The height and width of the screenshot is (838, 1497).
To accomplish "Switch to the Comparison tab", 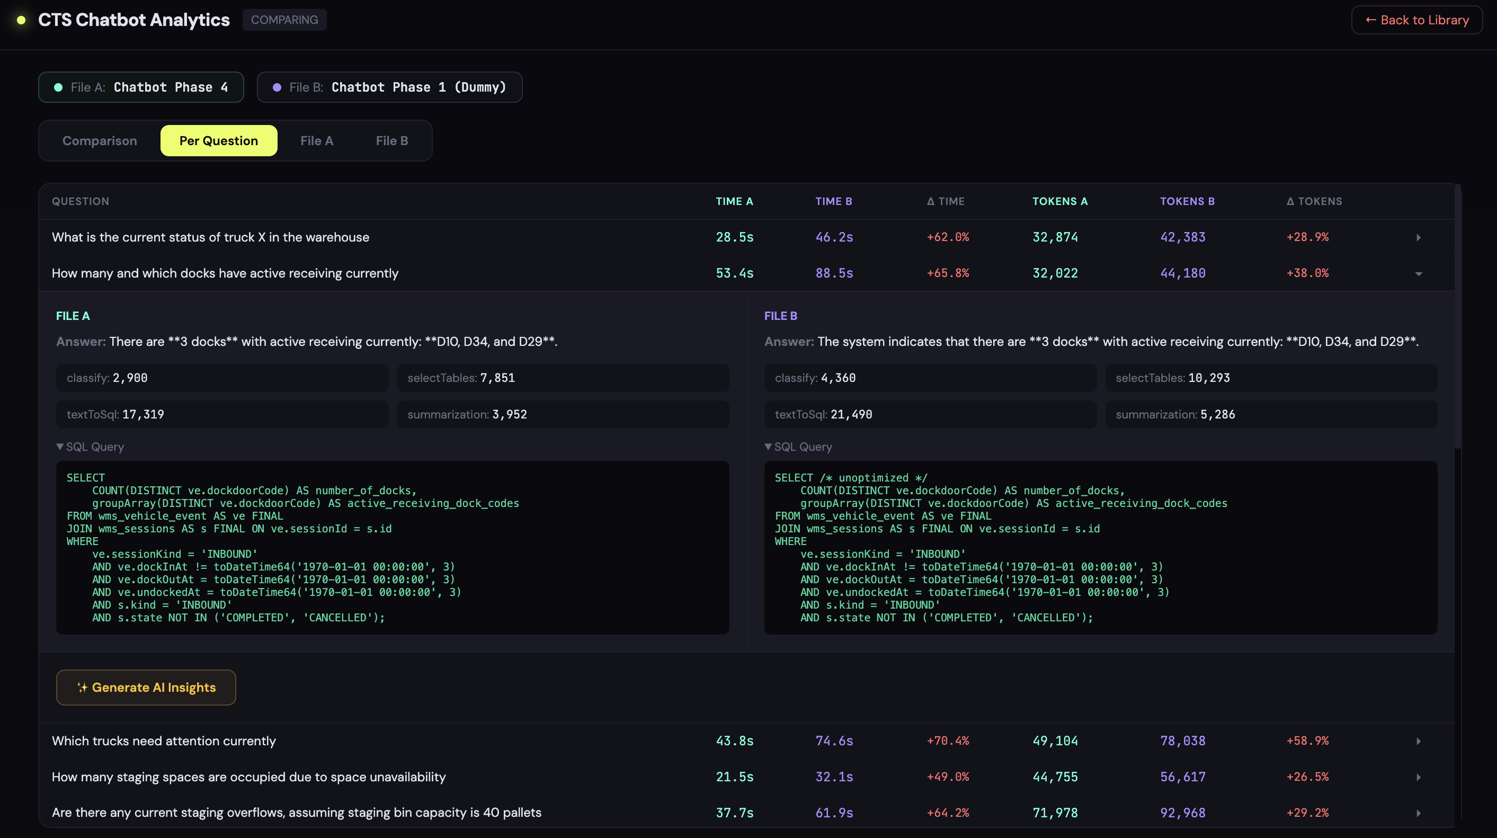I will 100,140.
